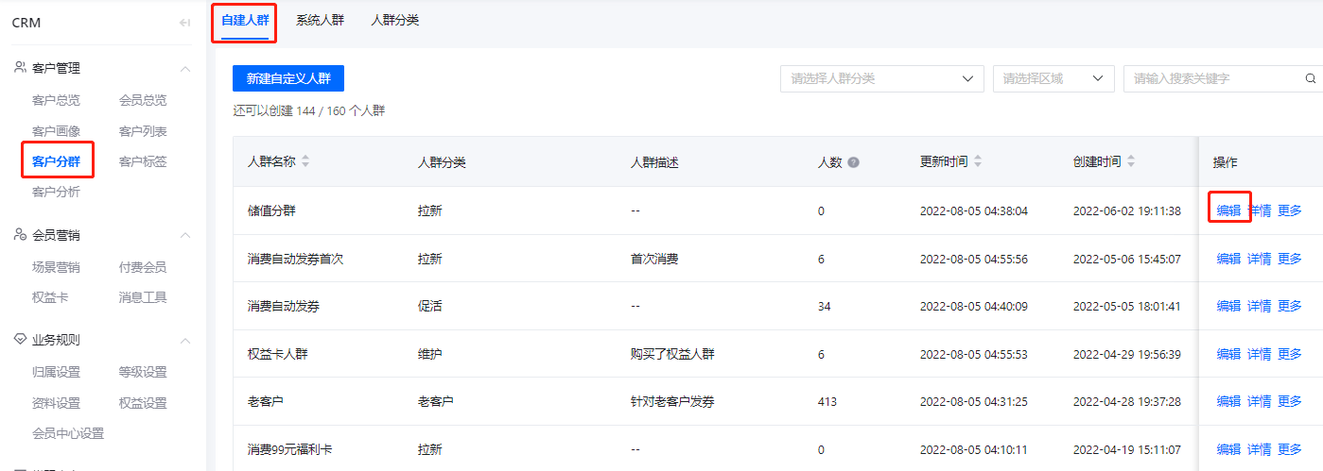Open 客户标签 in the sidebar

click(143, 161)
